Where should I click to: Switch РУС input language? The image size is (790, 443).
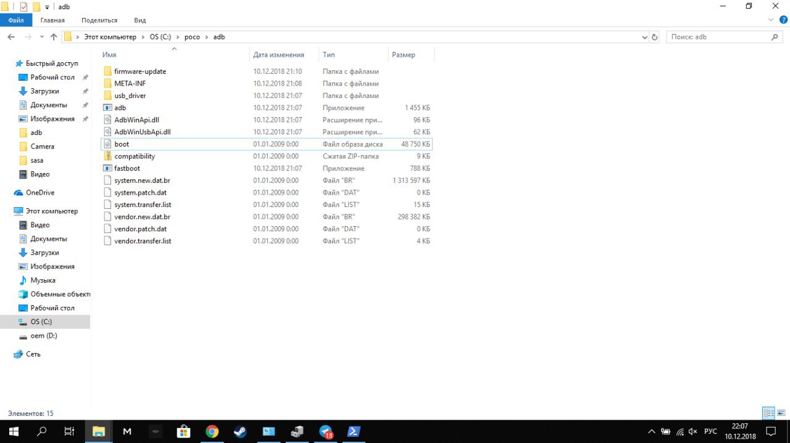click(x=710, y=431)
